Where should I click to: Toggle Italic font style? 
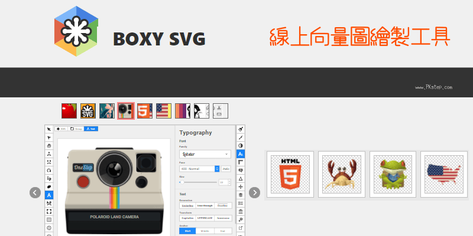[226, 169]
